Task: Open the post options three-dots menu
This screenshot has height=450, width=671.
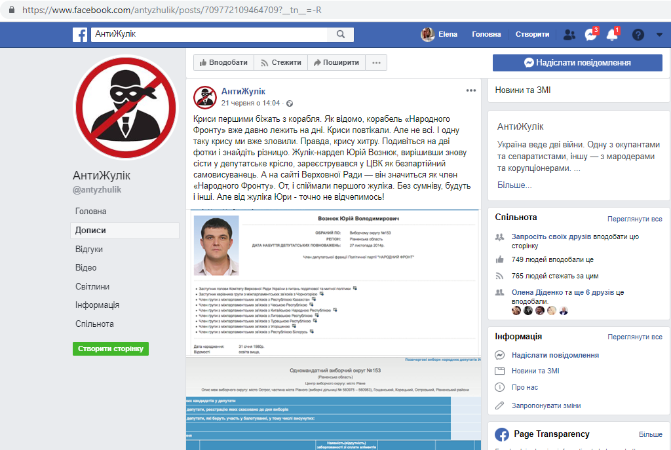Action: pos(470,90)
